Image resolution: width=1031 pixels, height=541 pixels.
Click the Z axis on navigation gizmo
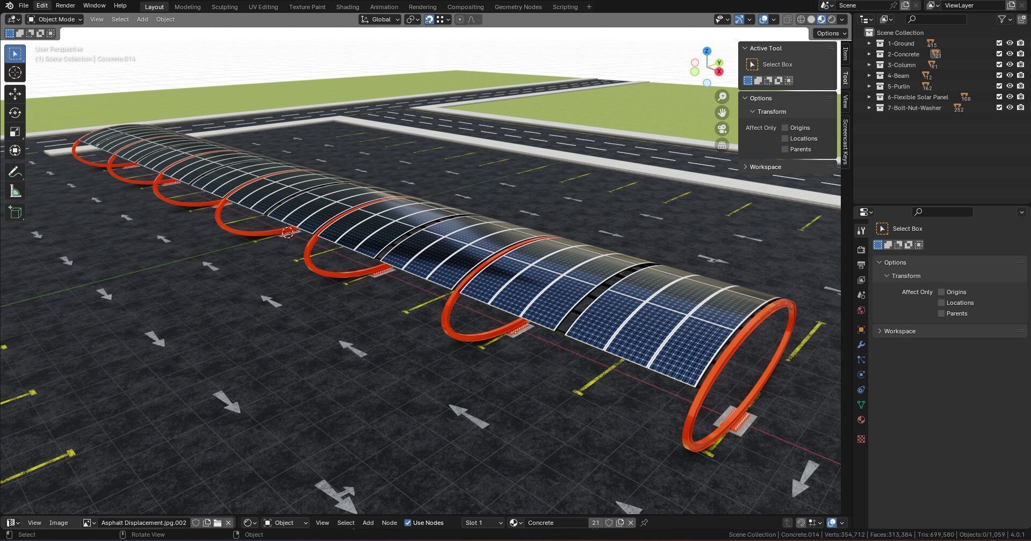pyautogui.click(x=707, y=51)
